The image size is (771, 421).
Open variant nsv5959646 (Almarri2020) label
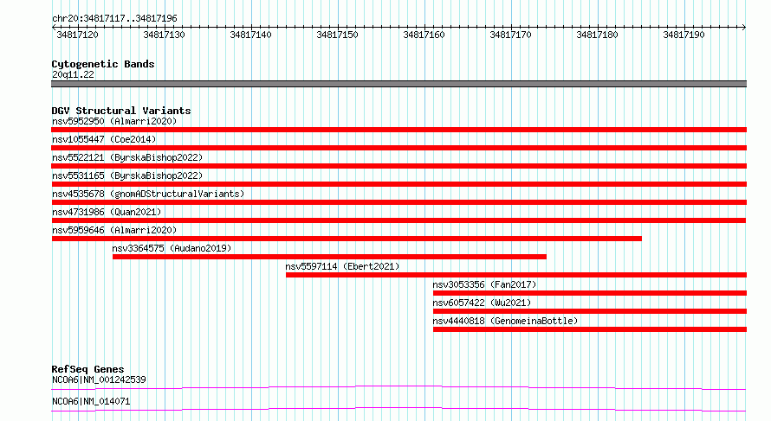click(114, 230)
